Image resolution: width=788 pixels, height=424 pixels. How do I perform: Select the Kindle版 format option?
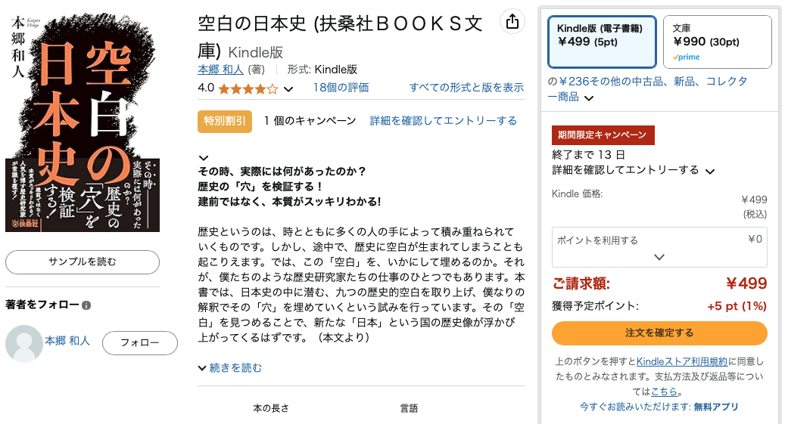coord(602,42)
